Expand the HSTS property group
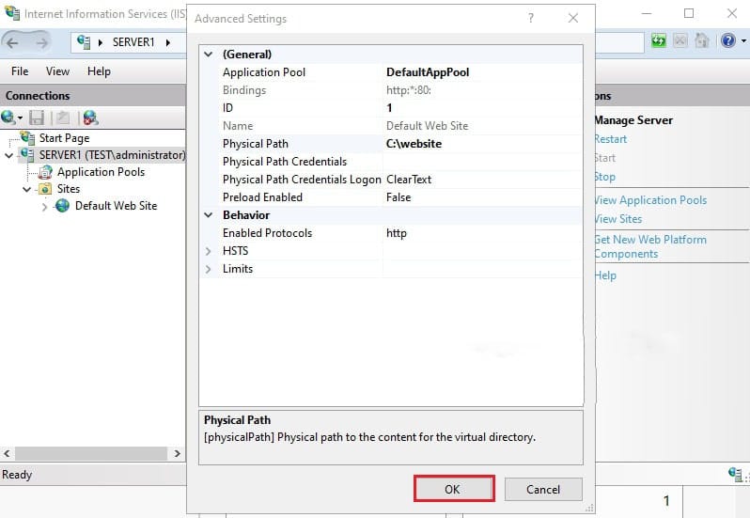Screen dimensions: 750x518 pyautogui.click(x=208, y=251)
